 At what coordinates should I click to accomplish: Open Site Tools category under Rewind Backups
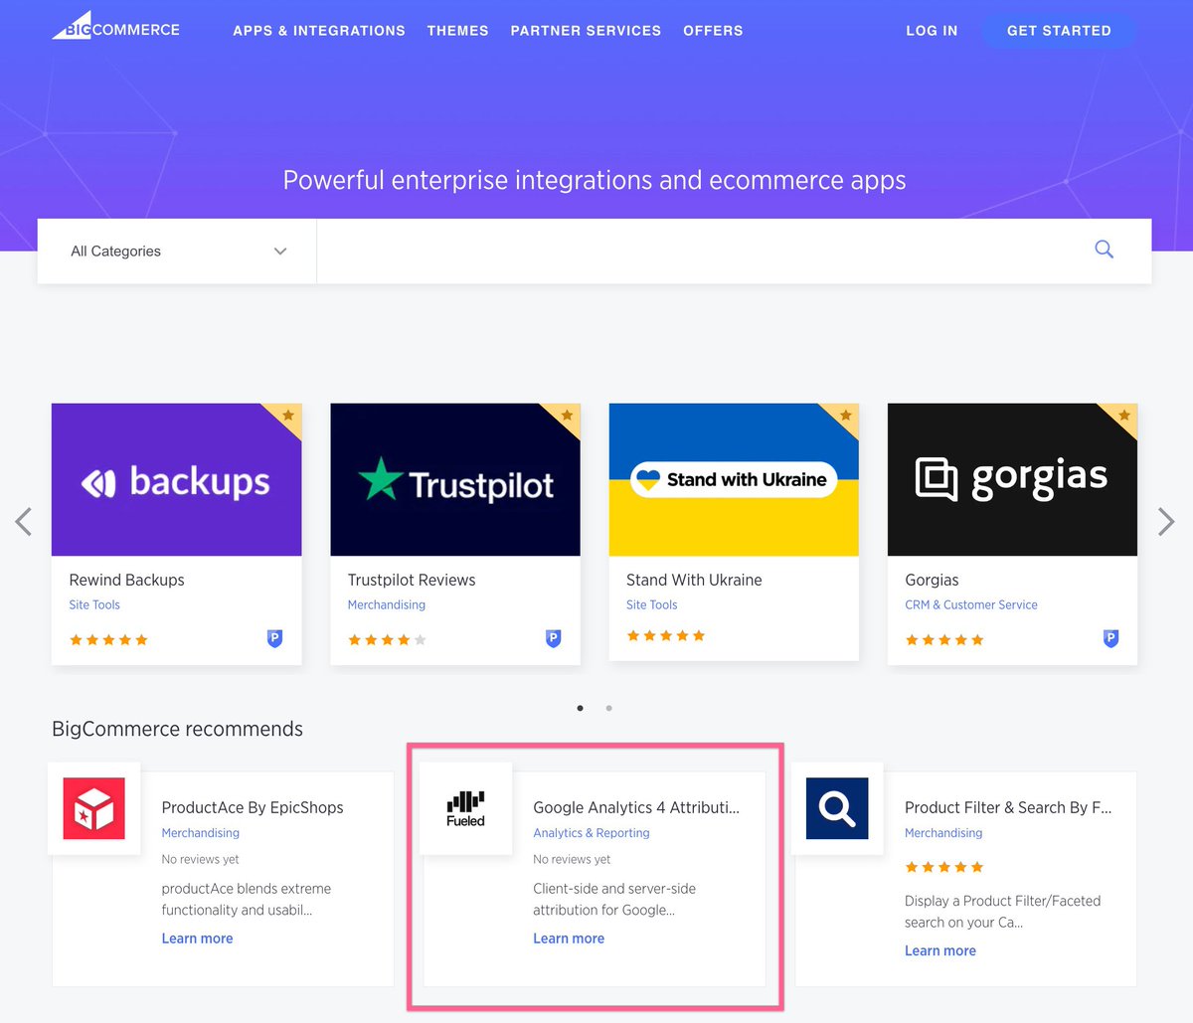[x=94, y=604]
